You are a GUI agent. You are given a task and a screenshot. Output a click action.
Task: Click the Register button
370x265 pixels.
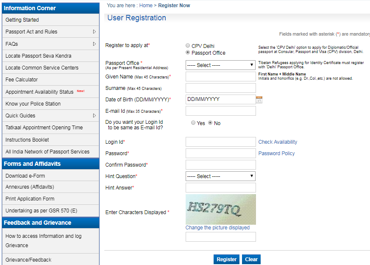click(x=226, y=259)
